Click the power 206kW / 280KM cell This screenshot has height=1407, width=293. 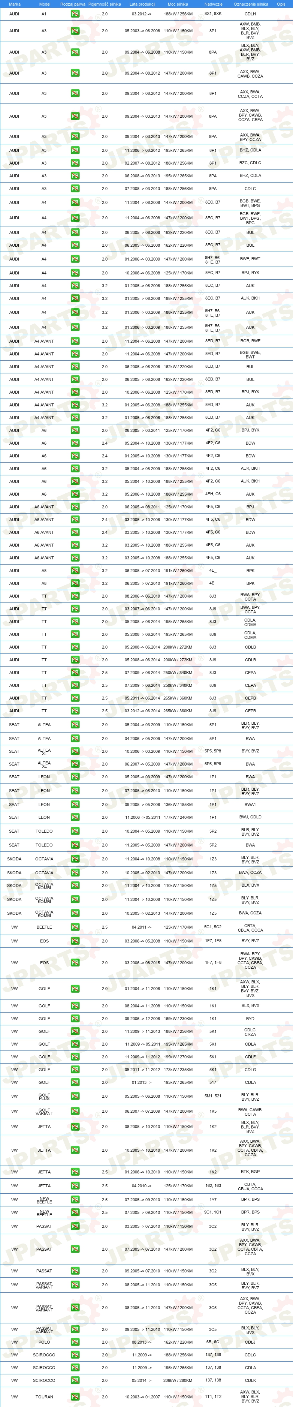point(178,1380)
